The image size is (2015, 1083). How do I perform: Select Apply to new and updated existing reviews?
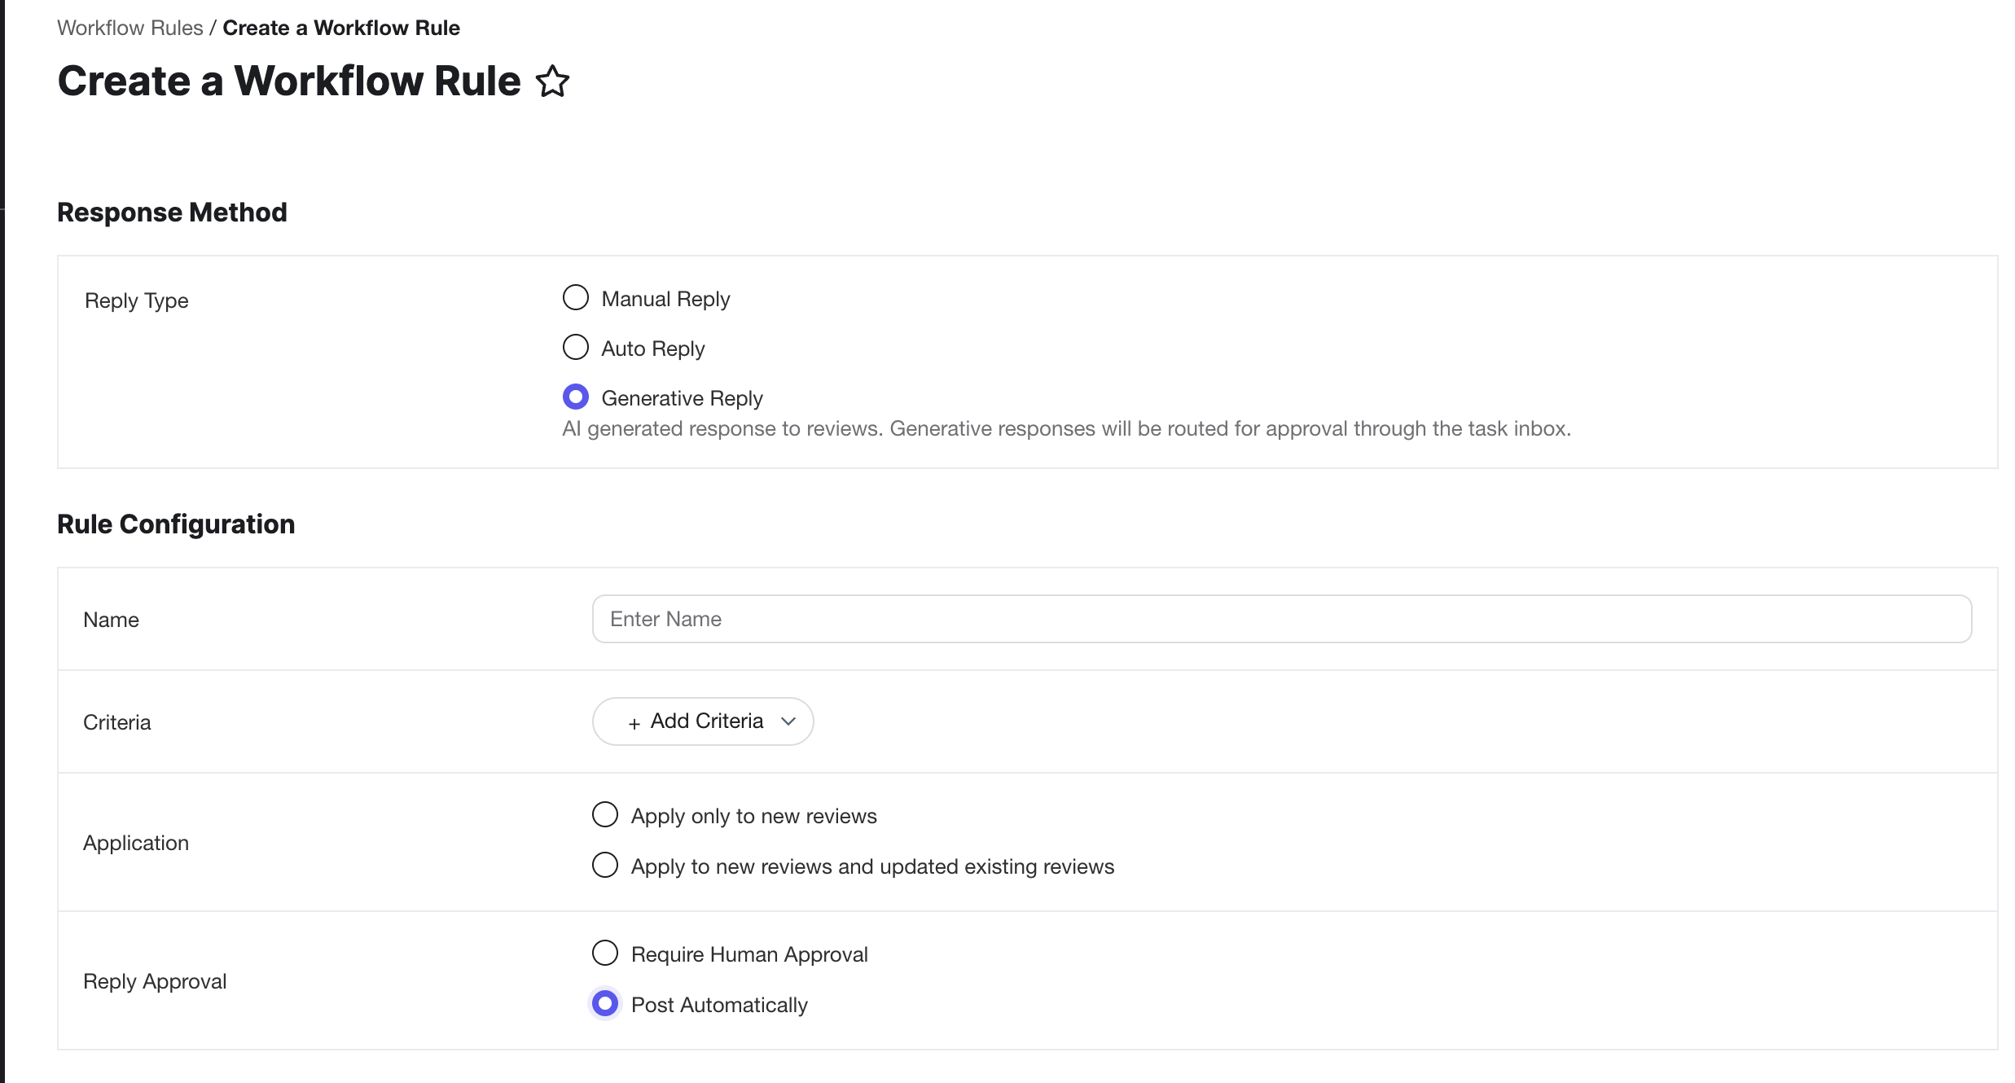pos(605,866)
